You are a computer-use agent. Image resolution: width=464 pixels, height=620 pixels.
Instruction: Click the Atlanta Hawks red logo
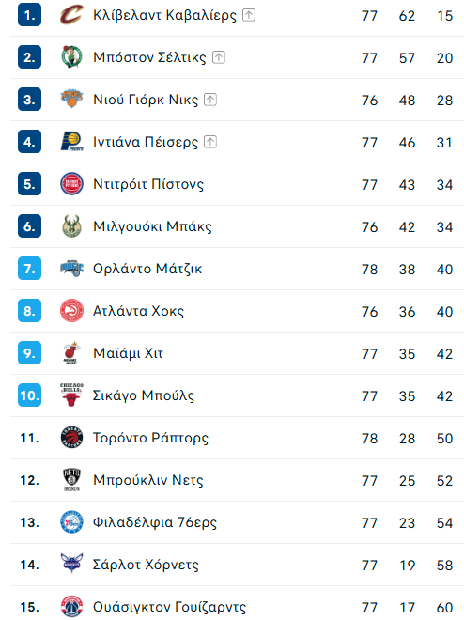tap(71, 311)
